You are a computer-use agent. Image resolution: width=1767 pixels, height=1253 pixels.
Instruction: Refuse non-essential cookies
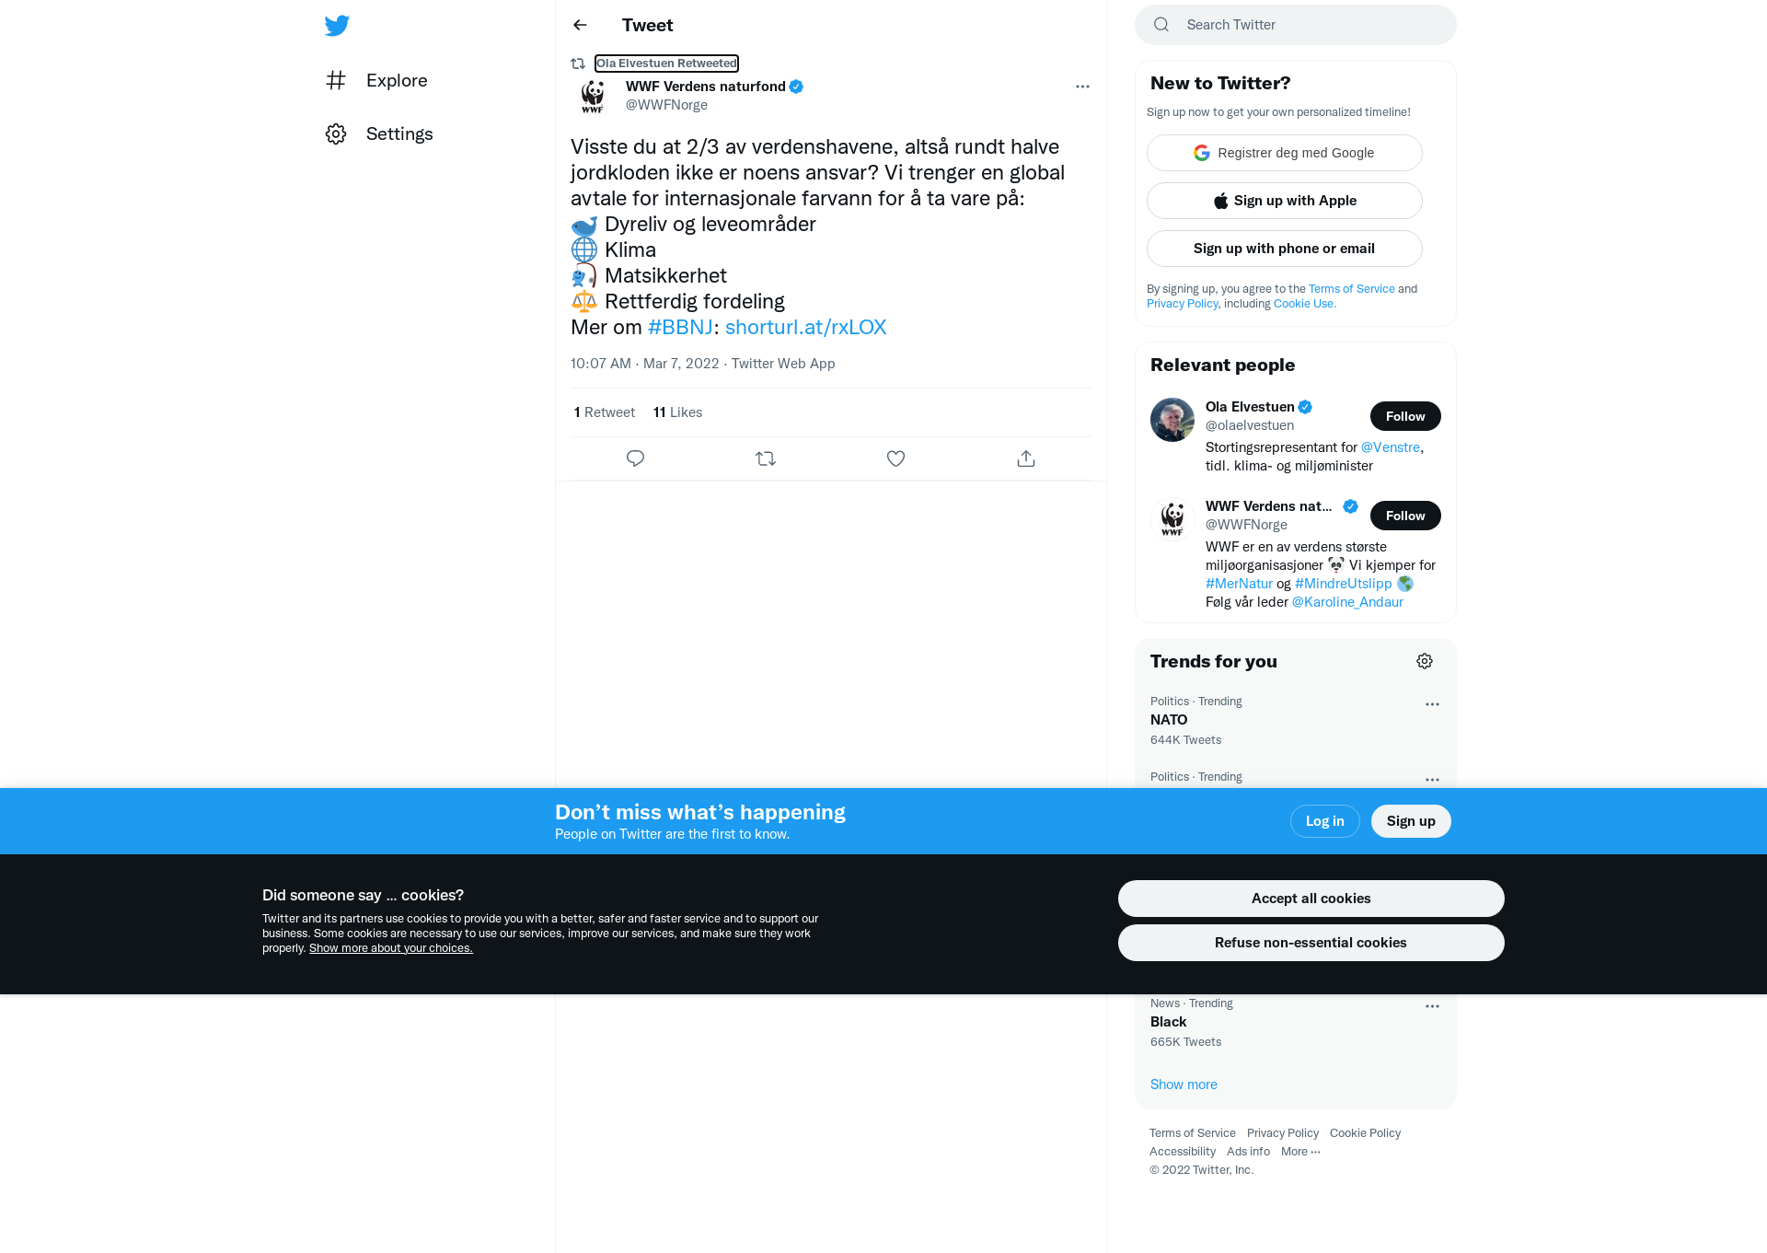point(1311,943)
